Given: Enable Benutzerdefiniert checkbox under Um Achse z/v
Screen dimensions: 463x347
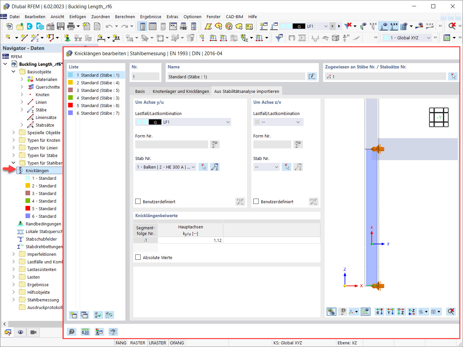Looking at the screenshot, I should (x=256, y=201).
